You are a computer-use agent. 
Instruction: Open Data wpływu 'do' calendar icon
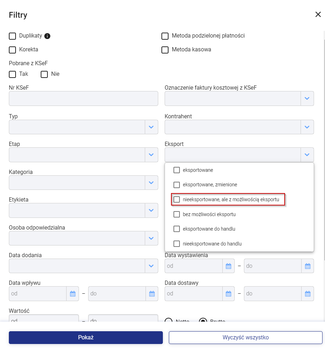(152, 294)
